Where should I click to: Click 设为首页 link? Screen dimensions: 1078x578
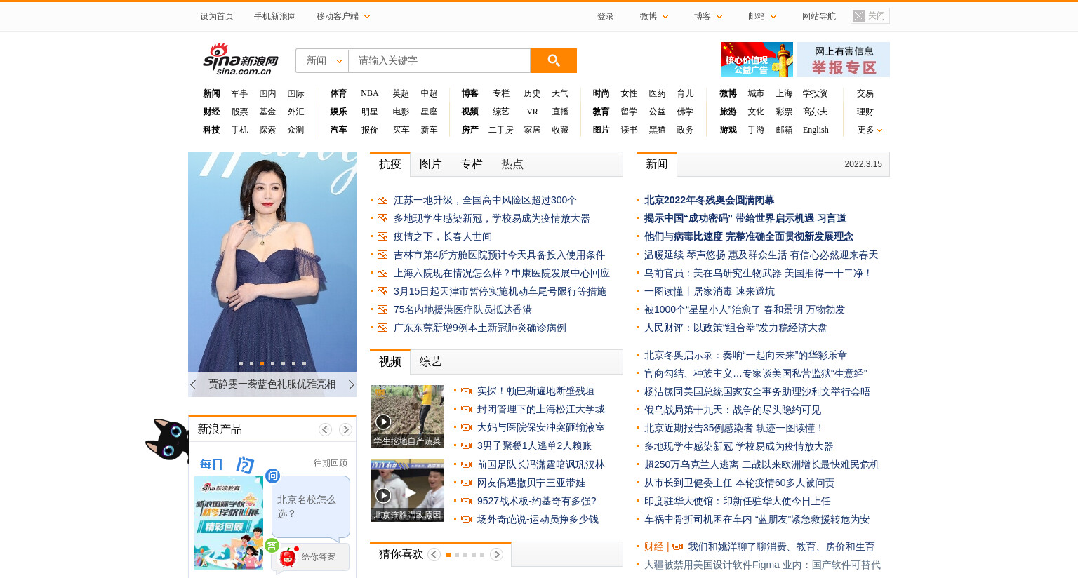[217, 16]
